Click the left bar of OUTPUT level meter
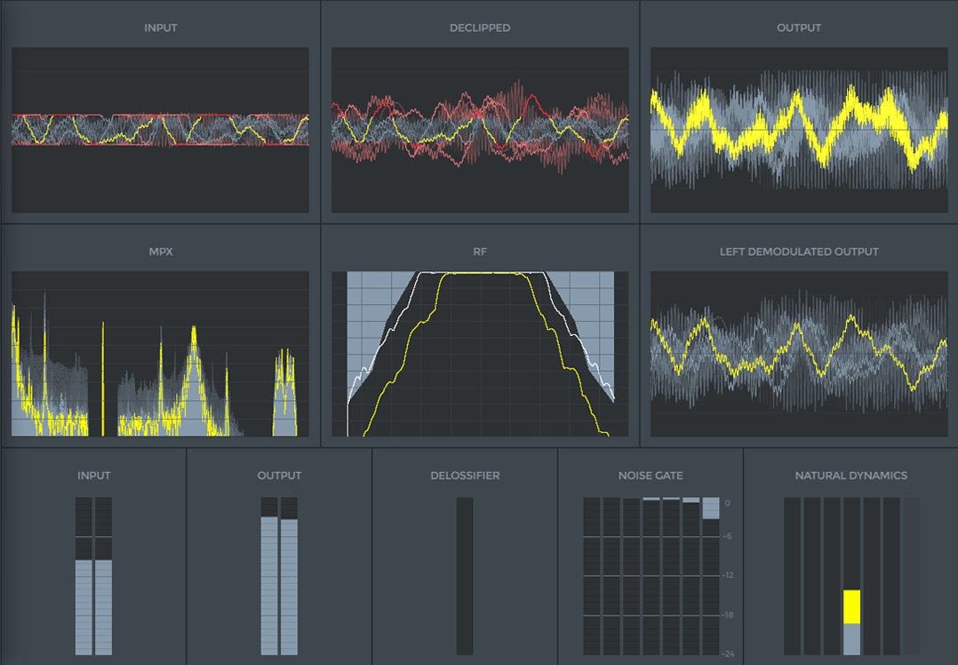Viewport: 958px width, 665px height. (x=269, y=576)
